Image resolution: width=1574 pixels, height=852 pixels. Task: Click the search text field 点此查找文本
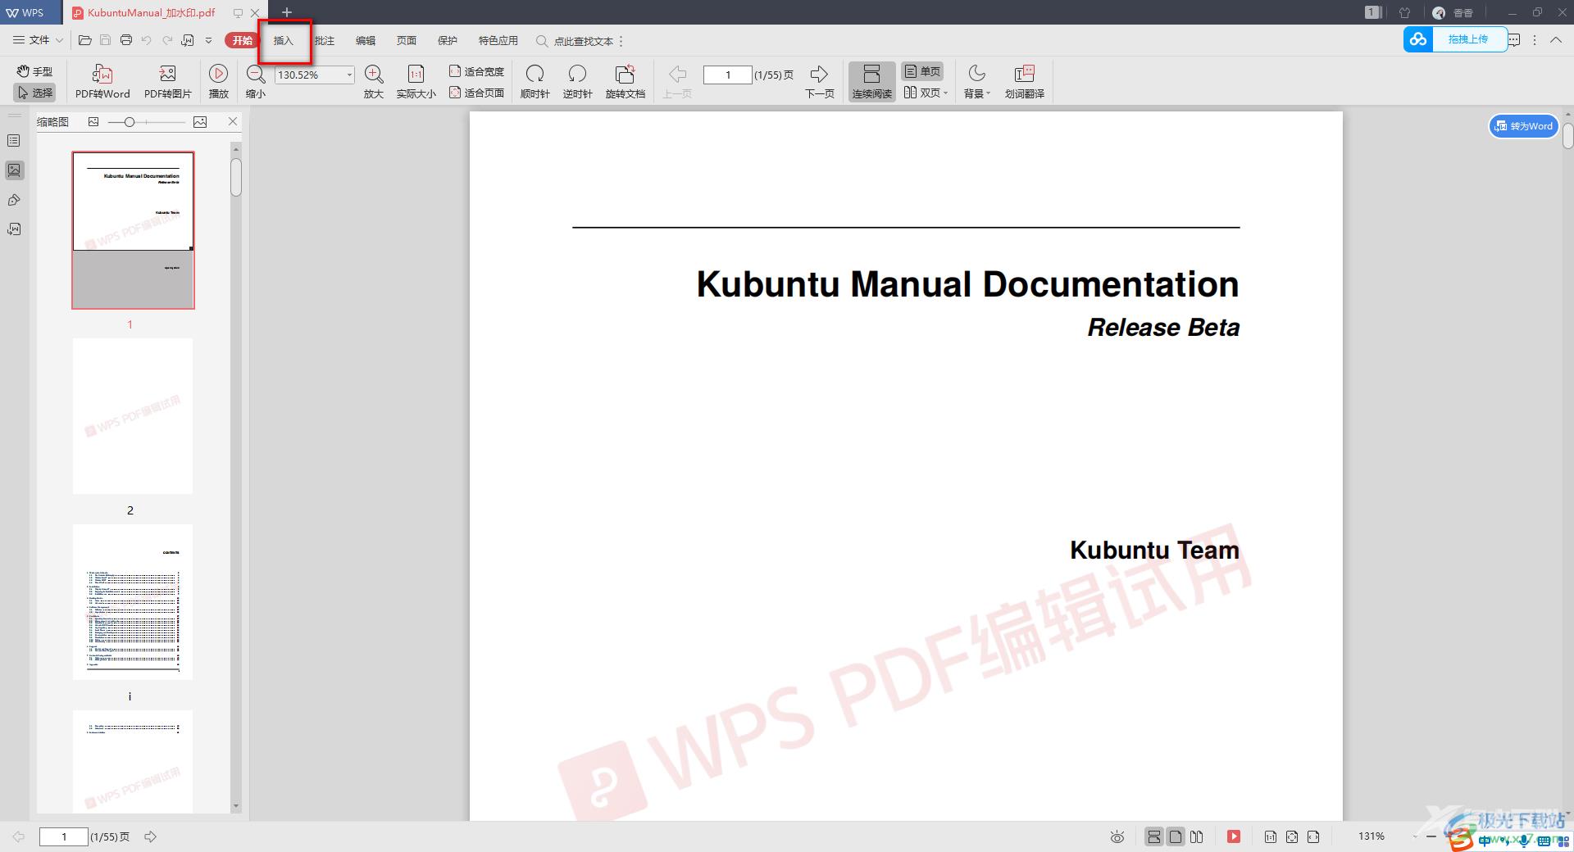[584, 41]
